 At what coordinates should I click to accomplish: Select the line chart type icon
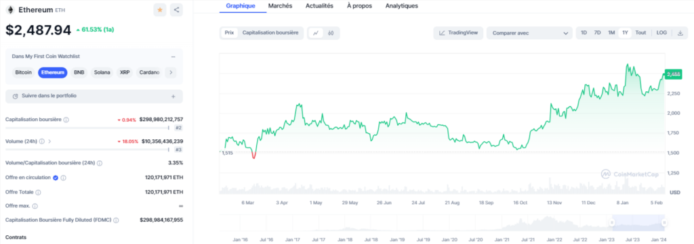click(x=316, y=32)
